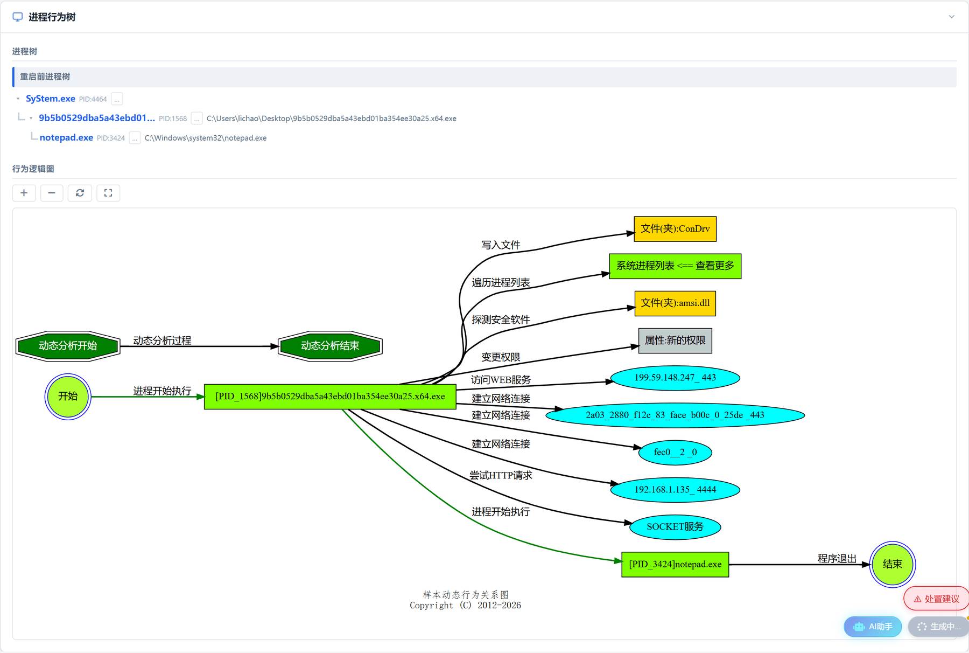Screen dimensions: 969x653
Task: Select notepad.exe in the process tree
Action: coord(66,137)
